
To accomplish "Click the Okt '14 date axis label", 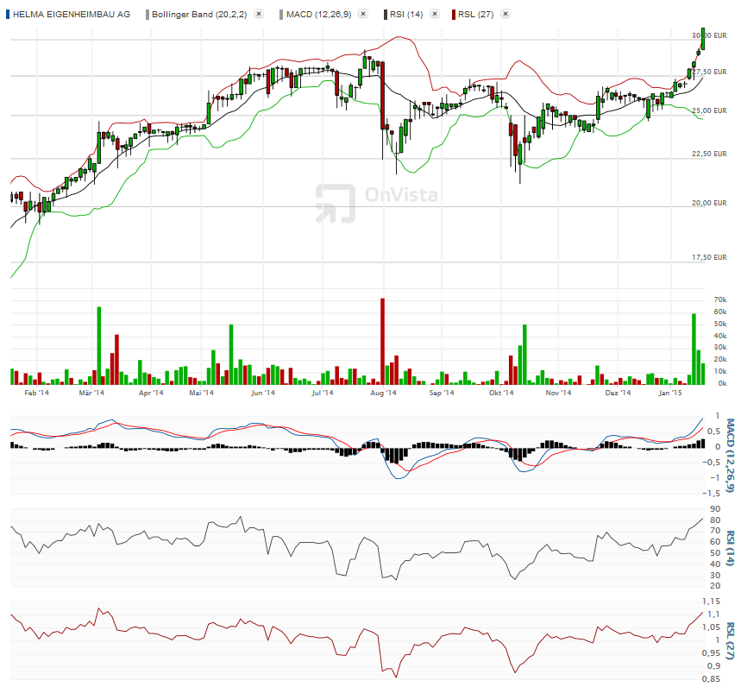I will coord(501,393).
